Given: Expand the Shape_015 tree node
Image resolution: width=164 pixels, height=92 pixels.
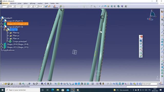Looking at the screenshot, I should 1,47.
